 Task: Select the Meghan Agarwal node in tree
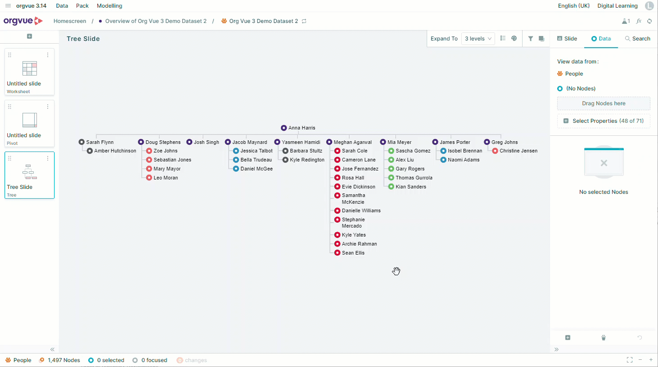352,142
